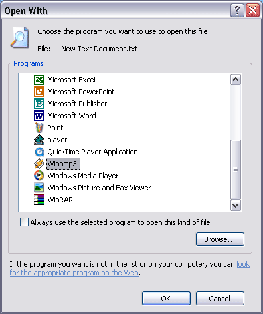
Task: Select the Winamp3 lightning icon
Action: coord(39,164)
